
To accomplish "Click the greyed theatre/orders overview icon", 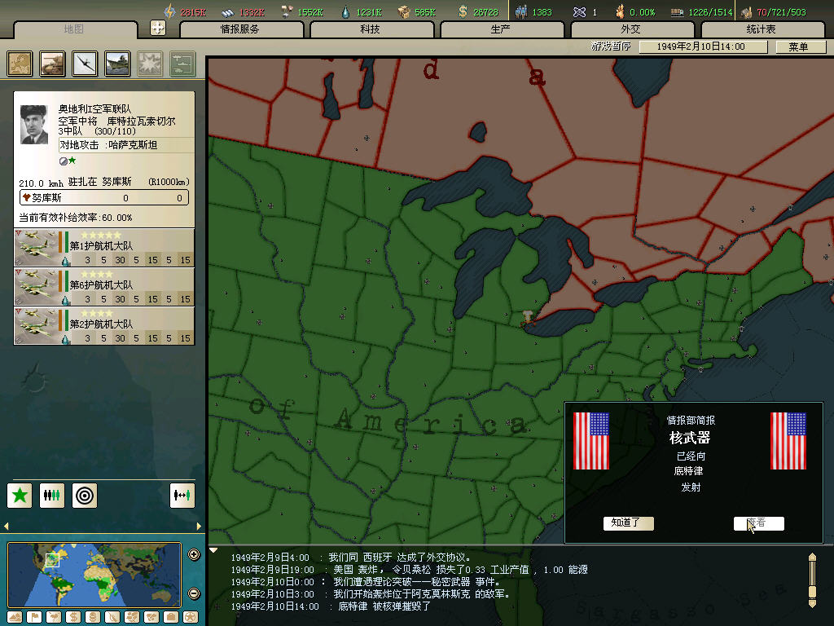I will click(182, 64).
